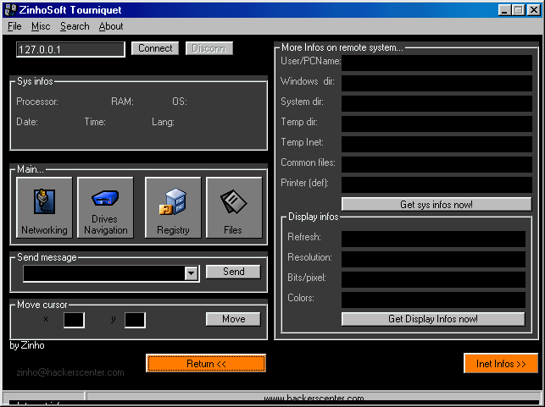
Task: Click Get sys infos now! button
Action: [x=436, y=204]
